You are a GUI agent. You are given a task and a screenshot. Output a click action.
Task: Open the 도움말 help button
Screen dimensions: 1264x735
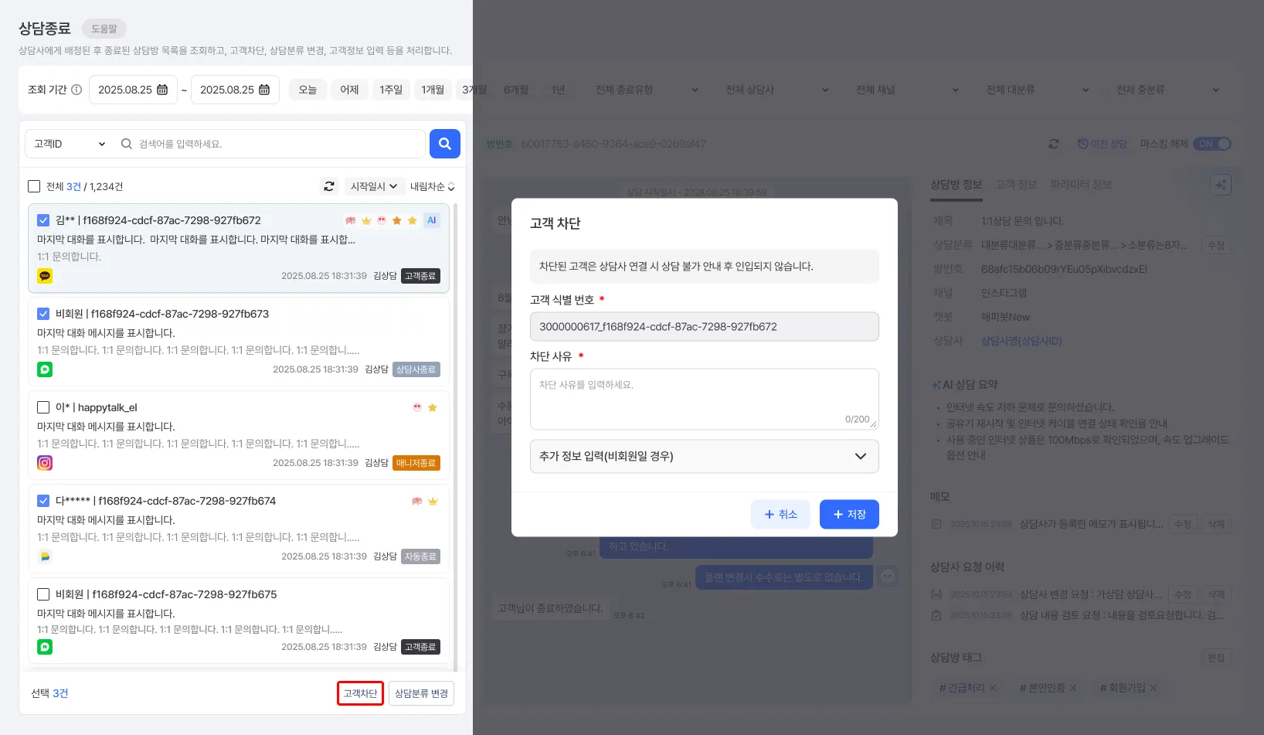tap(104, 29)
